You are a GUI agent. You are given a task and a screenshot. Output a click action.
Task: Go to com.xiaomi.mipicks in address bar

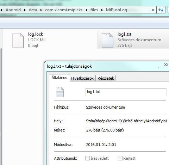[x=64, y=10]
